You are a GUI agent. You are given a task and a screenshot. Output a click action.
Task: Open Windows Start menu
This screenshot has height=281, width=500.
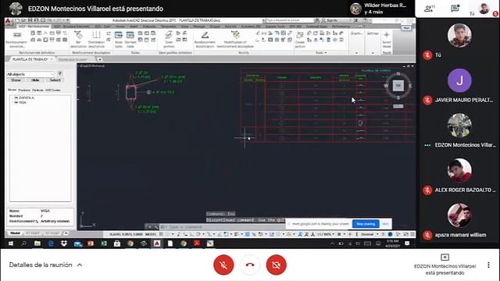10,244
